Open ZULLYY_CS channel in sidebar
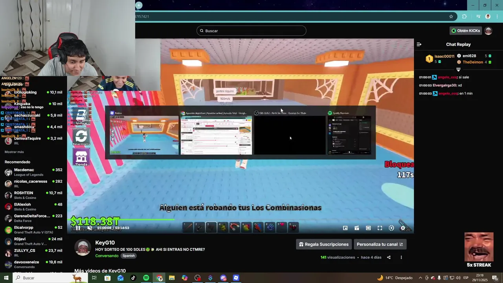 tap(33, 253)
